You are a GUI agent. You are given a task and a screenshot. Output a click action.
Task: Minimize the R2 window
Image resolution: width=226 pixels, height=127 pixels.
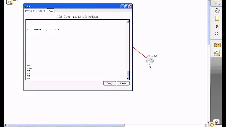coord(122,6)
